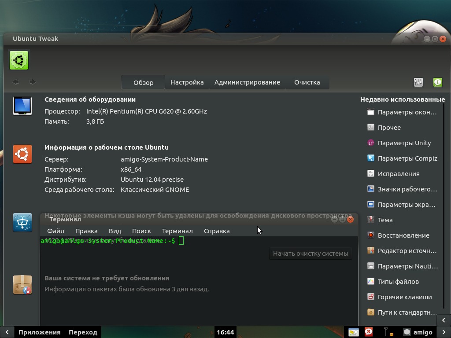The height and width of the screenshot is (338, 451).
Task: Open the Поиск menu in Терминал
Action: click(141, 231)
